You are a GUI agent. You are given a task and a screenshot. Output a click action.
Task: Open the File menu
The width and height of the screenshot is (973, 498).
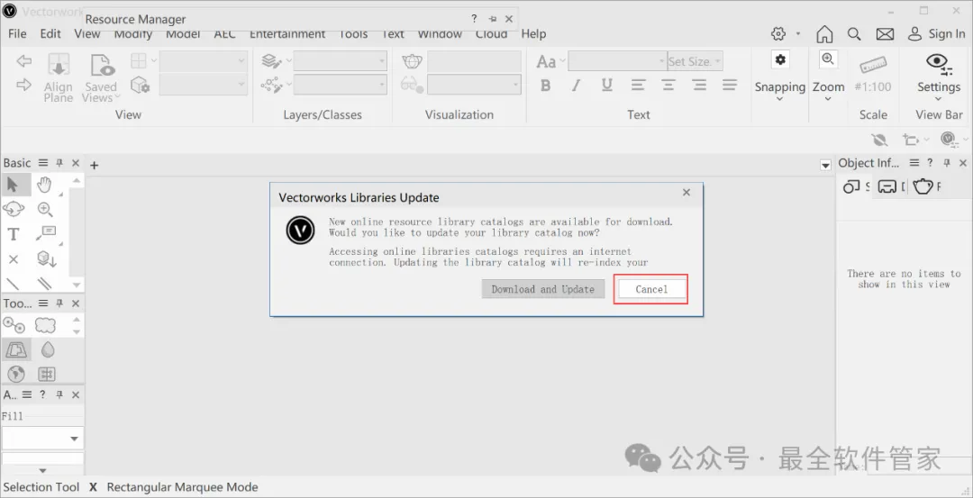tap(17, 34)
